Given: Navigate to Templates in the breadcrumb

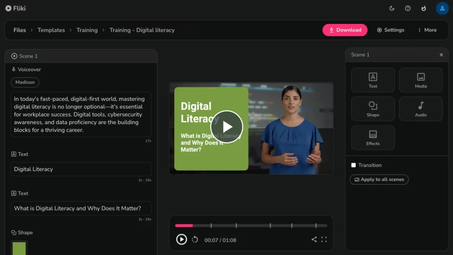Looking at the screenshot, I should point(51,30).
